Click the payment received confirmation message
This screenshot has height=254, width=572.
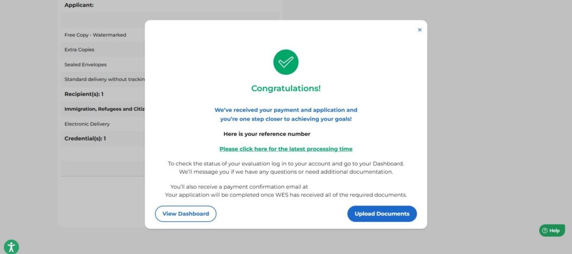[285, 115]
